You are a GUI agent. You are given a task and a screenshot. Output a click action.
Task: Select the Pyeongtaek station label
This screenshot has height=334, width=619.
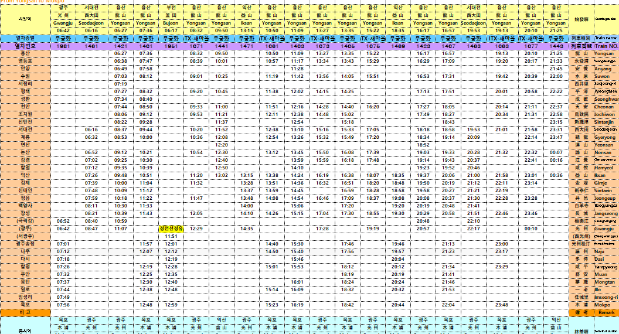(606, 91)
